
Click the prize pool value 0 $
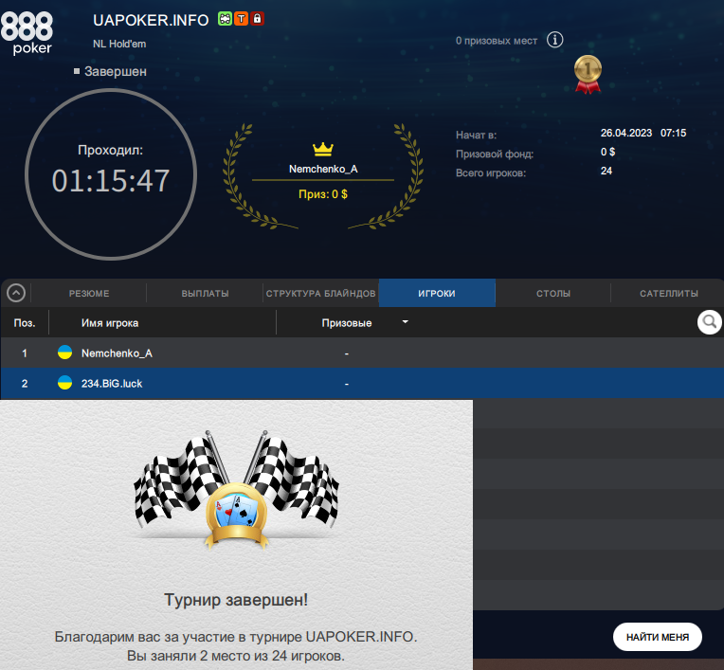607,152
